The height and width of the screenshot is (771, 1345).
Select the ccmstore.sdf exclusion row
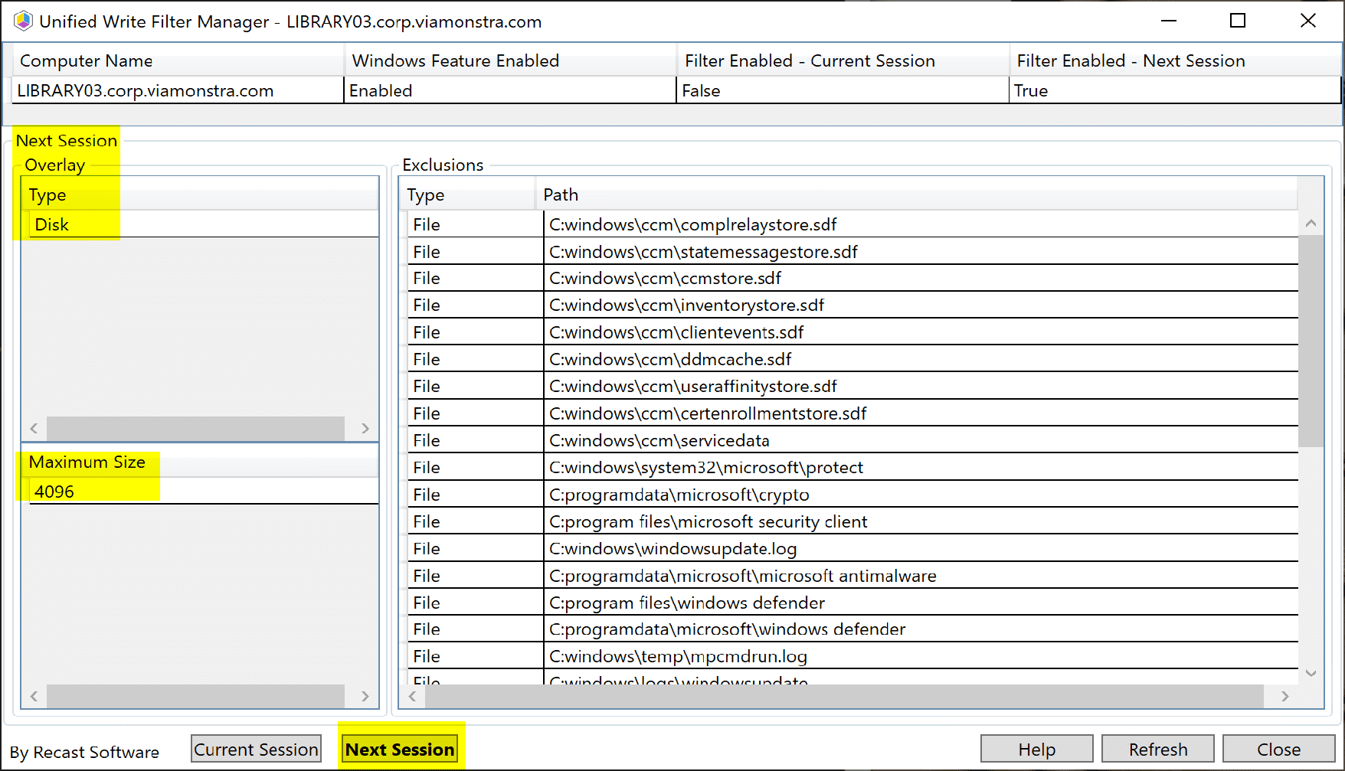pos(665,278)
